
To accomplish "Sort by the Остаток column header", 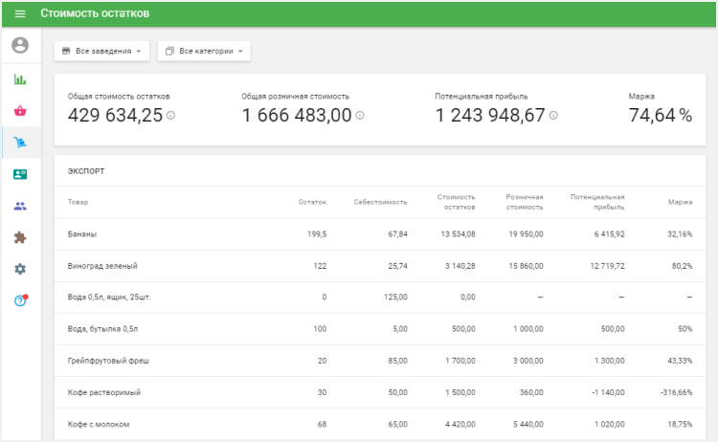I will (312, 202).
